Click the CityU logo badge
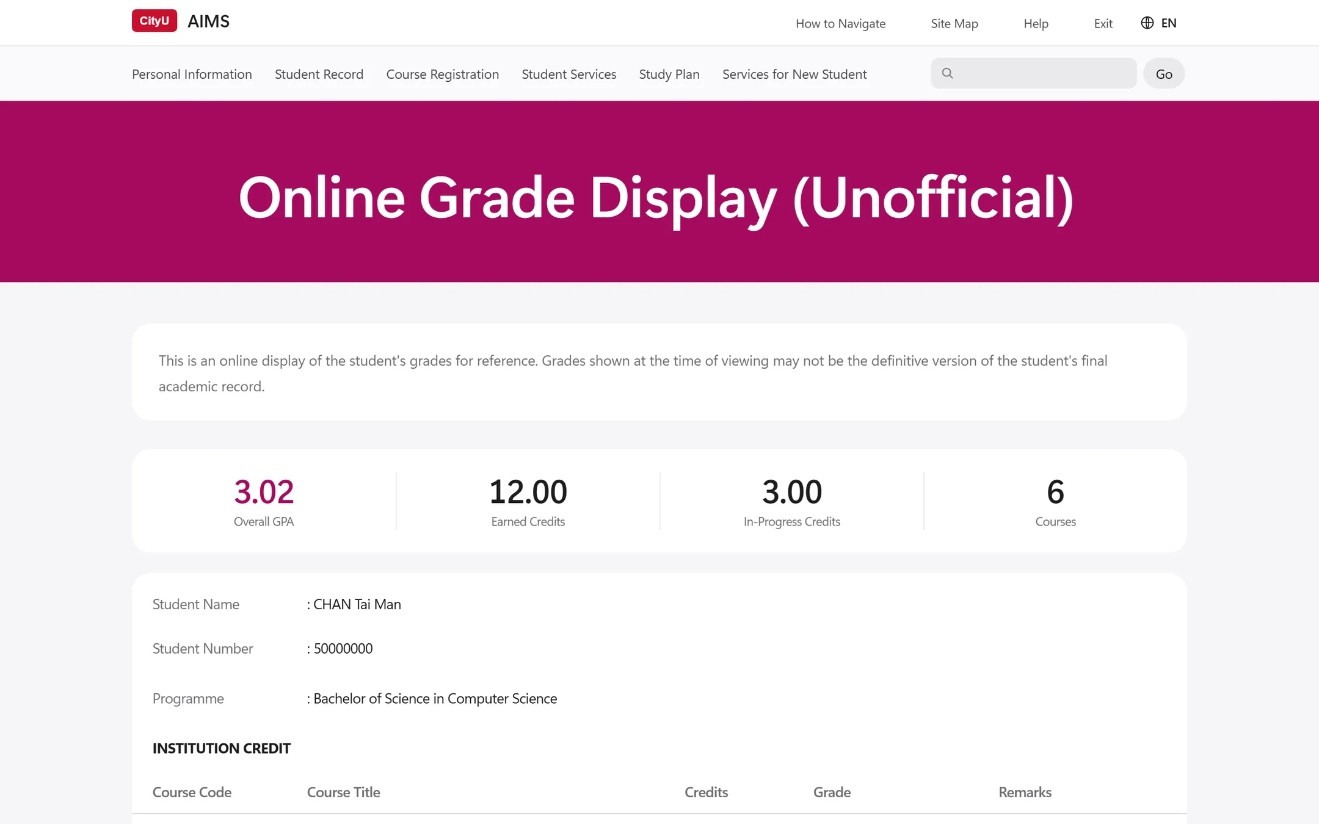Screen dimensions: 1319x824 coord(154,21)
